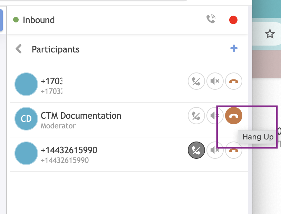Screen dimensions: 281x214
Task: Select the CTM Documentation participant name
Action: click(x=81, y=116)
